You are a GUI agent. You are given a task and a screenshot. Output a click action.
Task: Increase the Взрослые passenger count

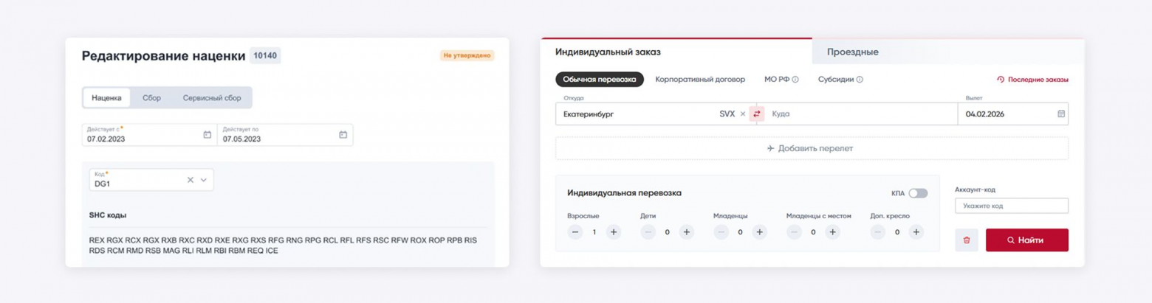(613, 232)
